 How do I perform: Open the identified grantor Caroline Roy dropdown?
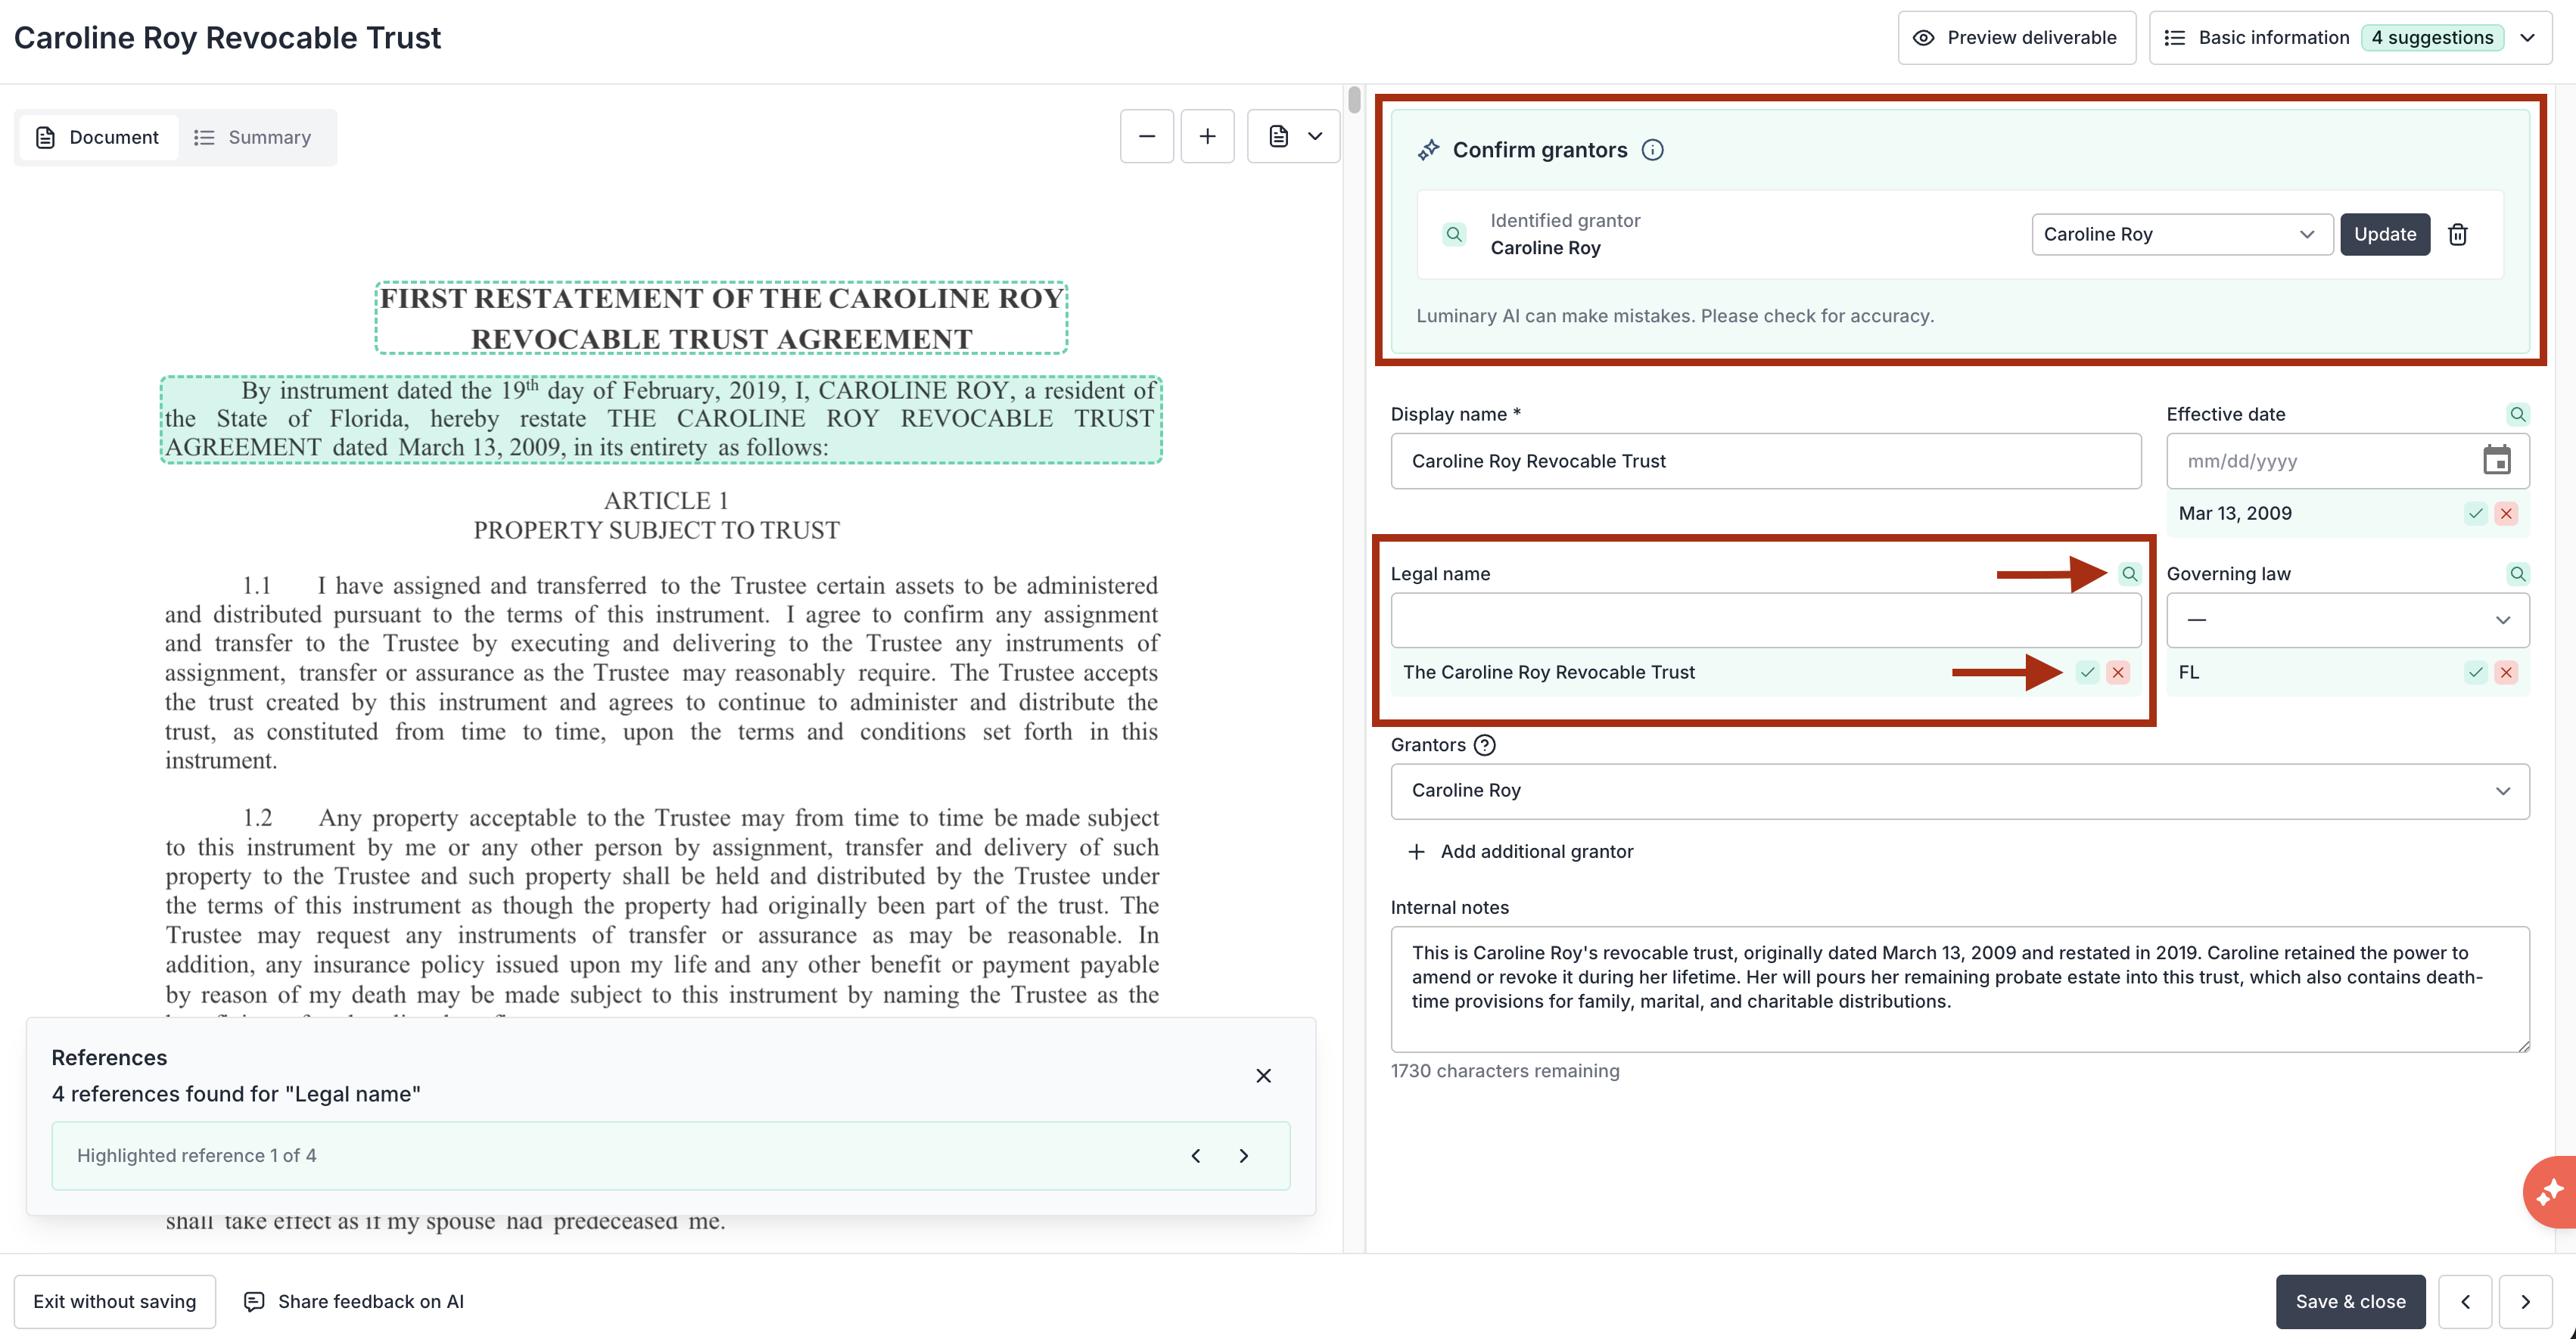click(2182, 234)
